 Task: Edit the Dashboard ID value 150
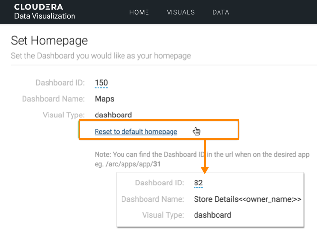(x=101, y=83)
